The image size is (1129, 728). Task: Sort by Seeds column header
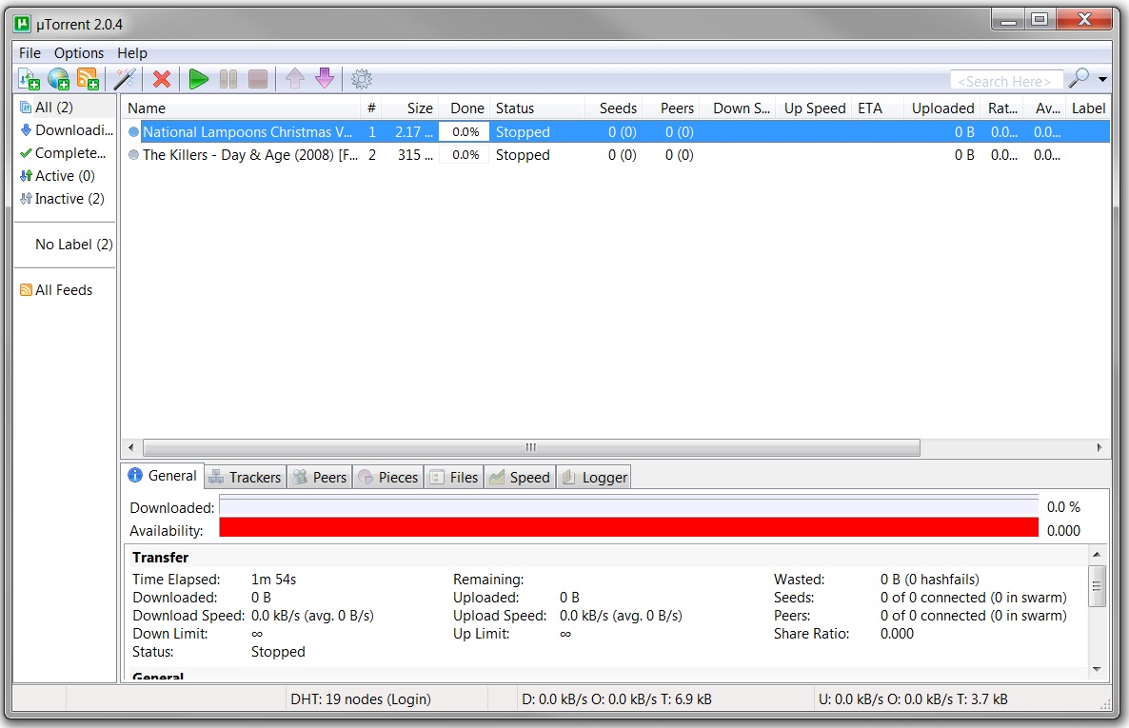pyautogui.click(x=613, y=108)
